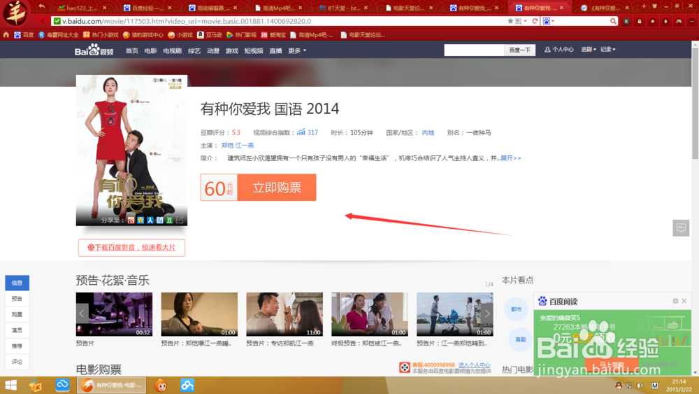Image resolution: width=699 pixels, height=394 pixels.
Task: Click the 百度一下 search button
Action: (520, 50)
